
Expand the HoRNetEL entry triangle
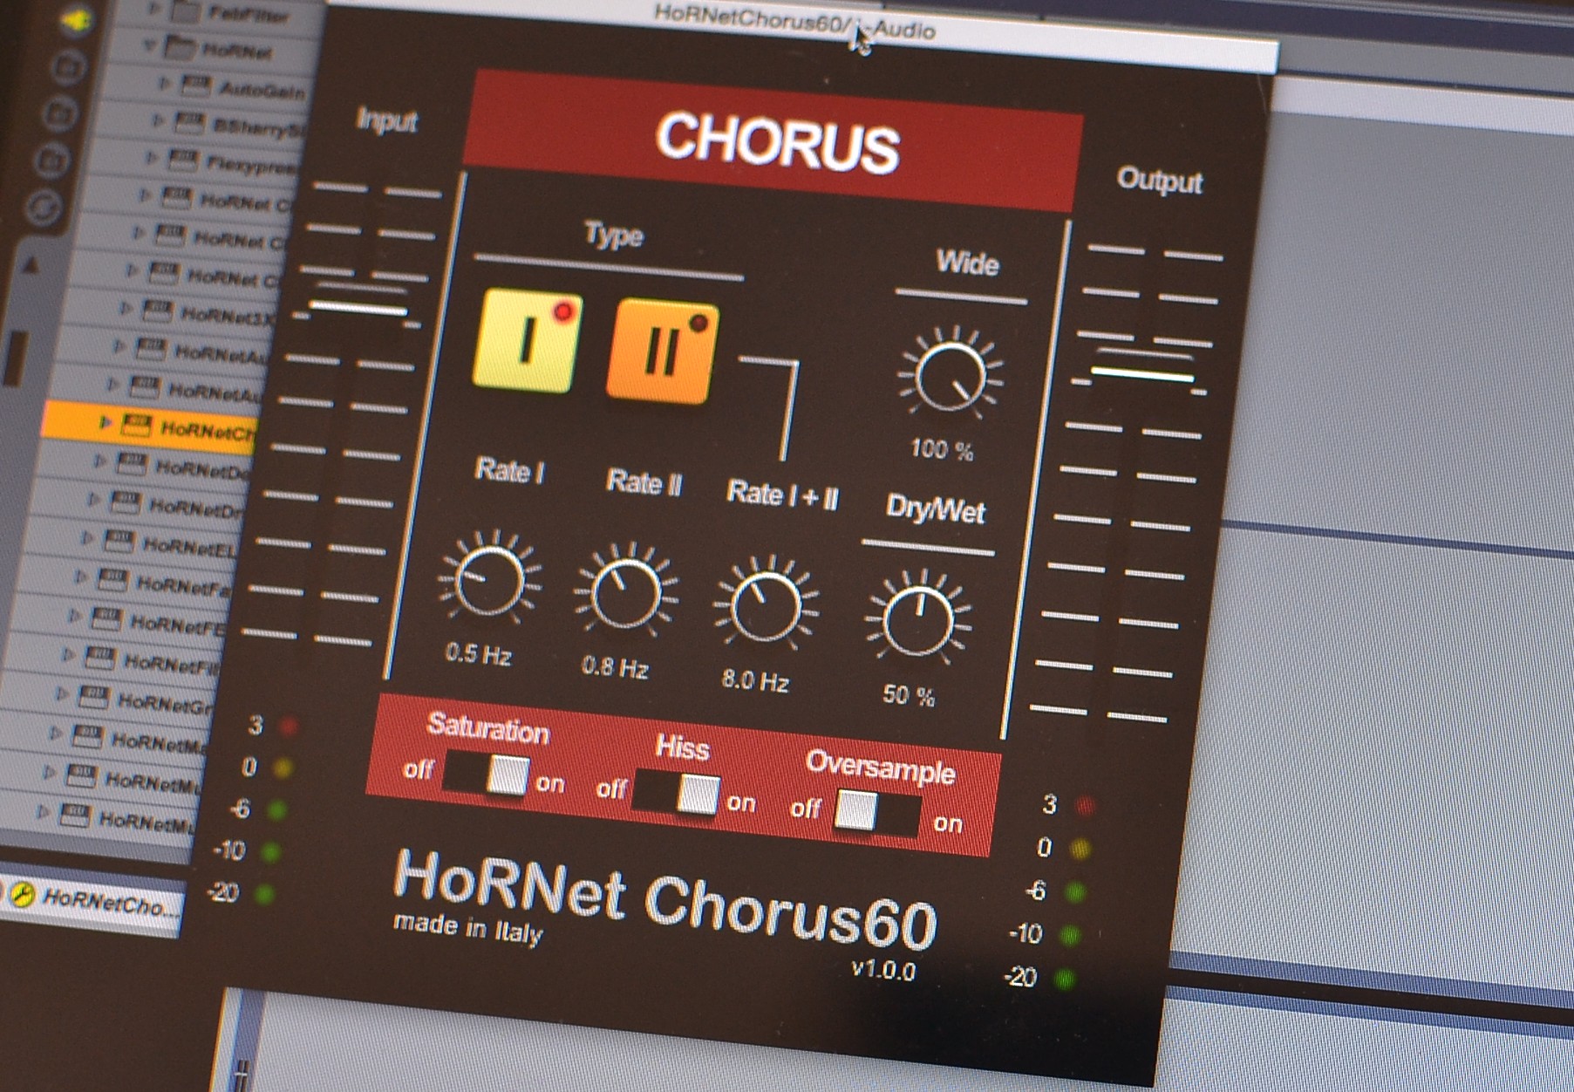click(87, 538)
